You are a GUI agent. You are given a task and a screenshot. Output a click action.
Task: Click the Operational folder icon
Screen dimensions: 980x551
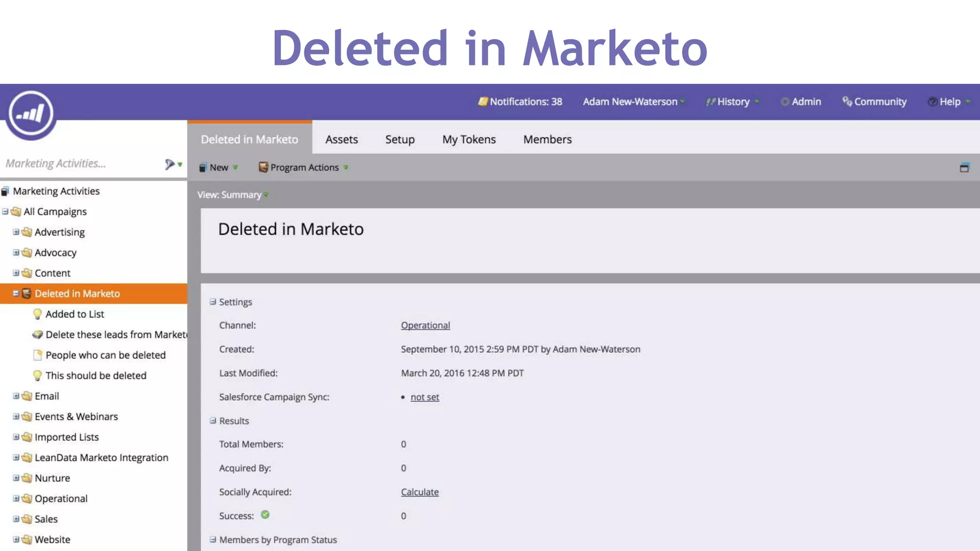(27, 499)
